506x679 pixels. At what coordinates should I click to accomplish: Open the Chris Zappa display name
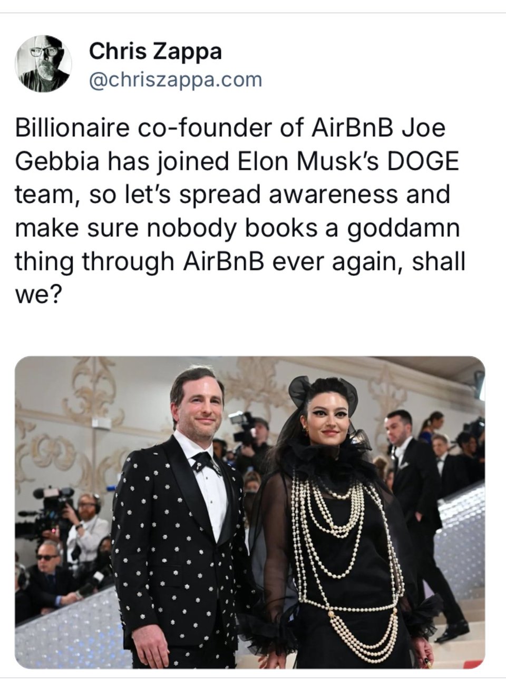point(155,52)
